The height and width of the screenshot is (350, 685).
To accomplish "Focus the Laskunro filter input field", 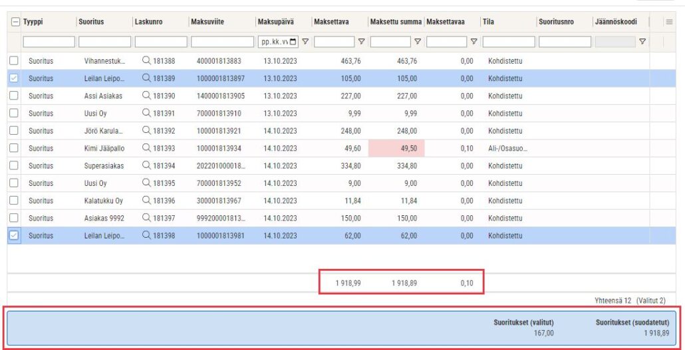I will point(161,42).
